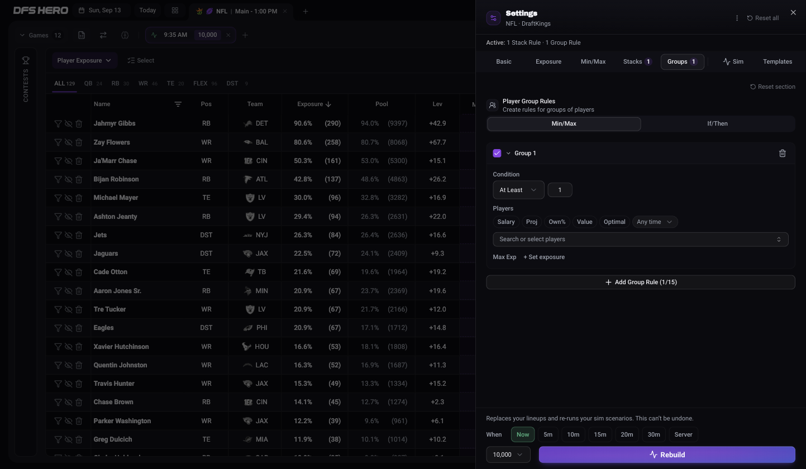The width and height of the screenshot is (806, 469).
Task: Click the + Set exposure link
Action: coord(544,257)
